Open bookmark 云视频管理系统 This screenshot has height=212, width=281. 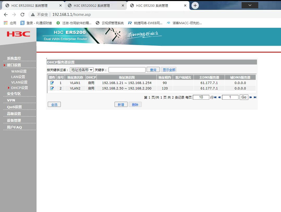tap(110, 23)
